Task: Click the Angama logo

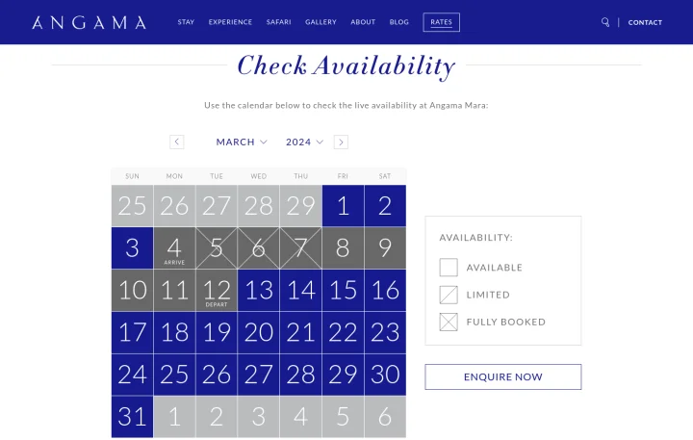Action: coord(89,22)
